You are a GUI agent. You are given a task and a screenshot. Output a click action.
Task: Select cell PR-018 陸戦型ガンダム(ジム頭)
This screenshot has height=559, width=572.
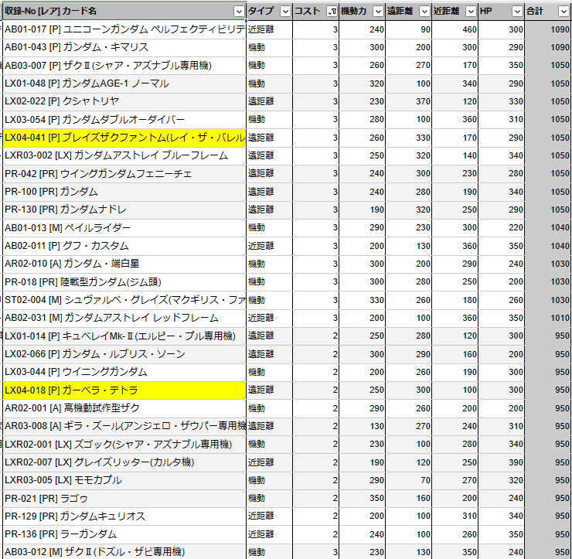pos(124,282)
